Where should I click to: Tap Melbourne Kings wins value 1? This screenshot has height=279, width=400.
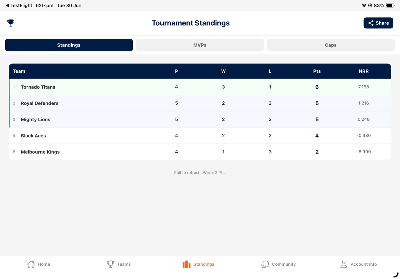click(223, 152)
